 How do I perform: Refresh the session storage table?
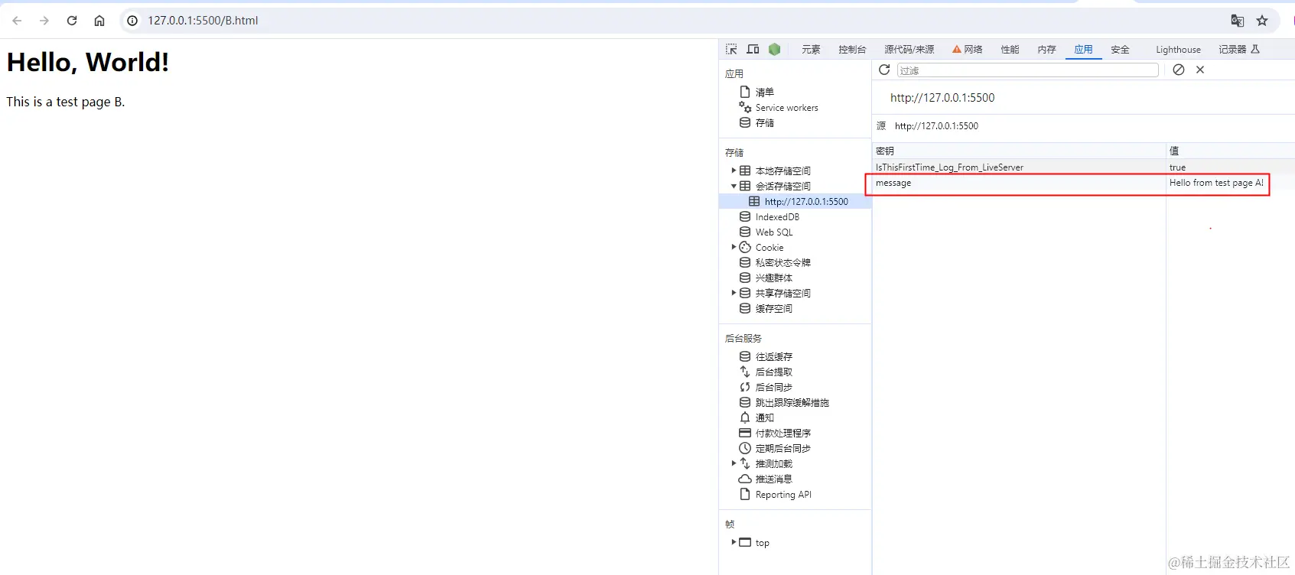(884, 70)
